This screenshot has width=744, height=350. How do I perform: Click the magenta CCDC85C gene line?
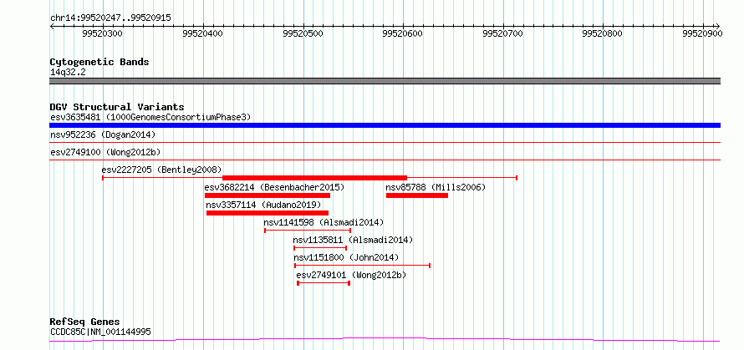(385, 340)
